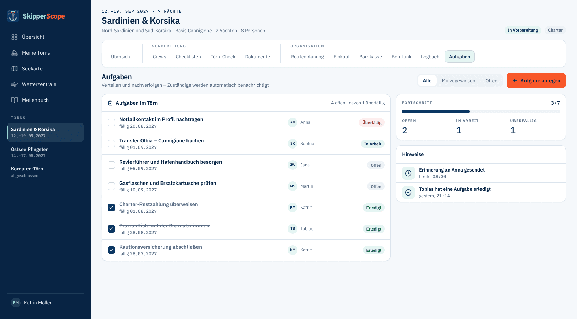Click the Übersicht grid icon in sidebar
The height and width of the screenshot is (319, 577).
pyautogui.click(x=14, y=37)
